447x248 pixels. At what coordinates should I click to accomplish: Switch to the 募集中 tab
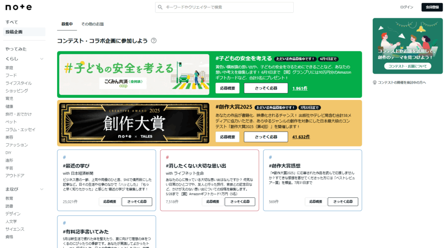pos(67,24)
